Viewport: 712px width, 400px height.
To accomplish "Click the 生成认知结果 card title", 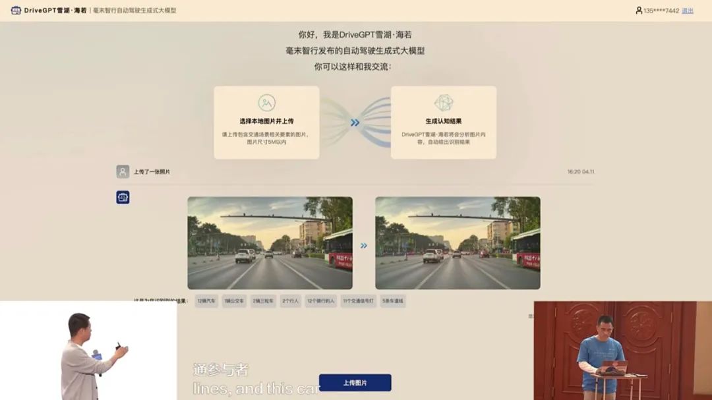I will pyautogui.click(x=444, y=121).
